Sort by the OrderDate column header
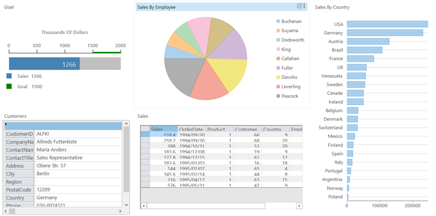 (x=191, y=129)
